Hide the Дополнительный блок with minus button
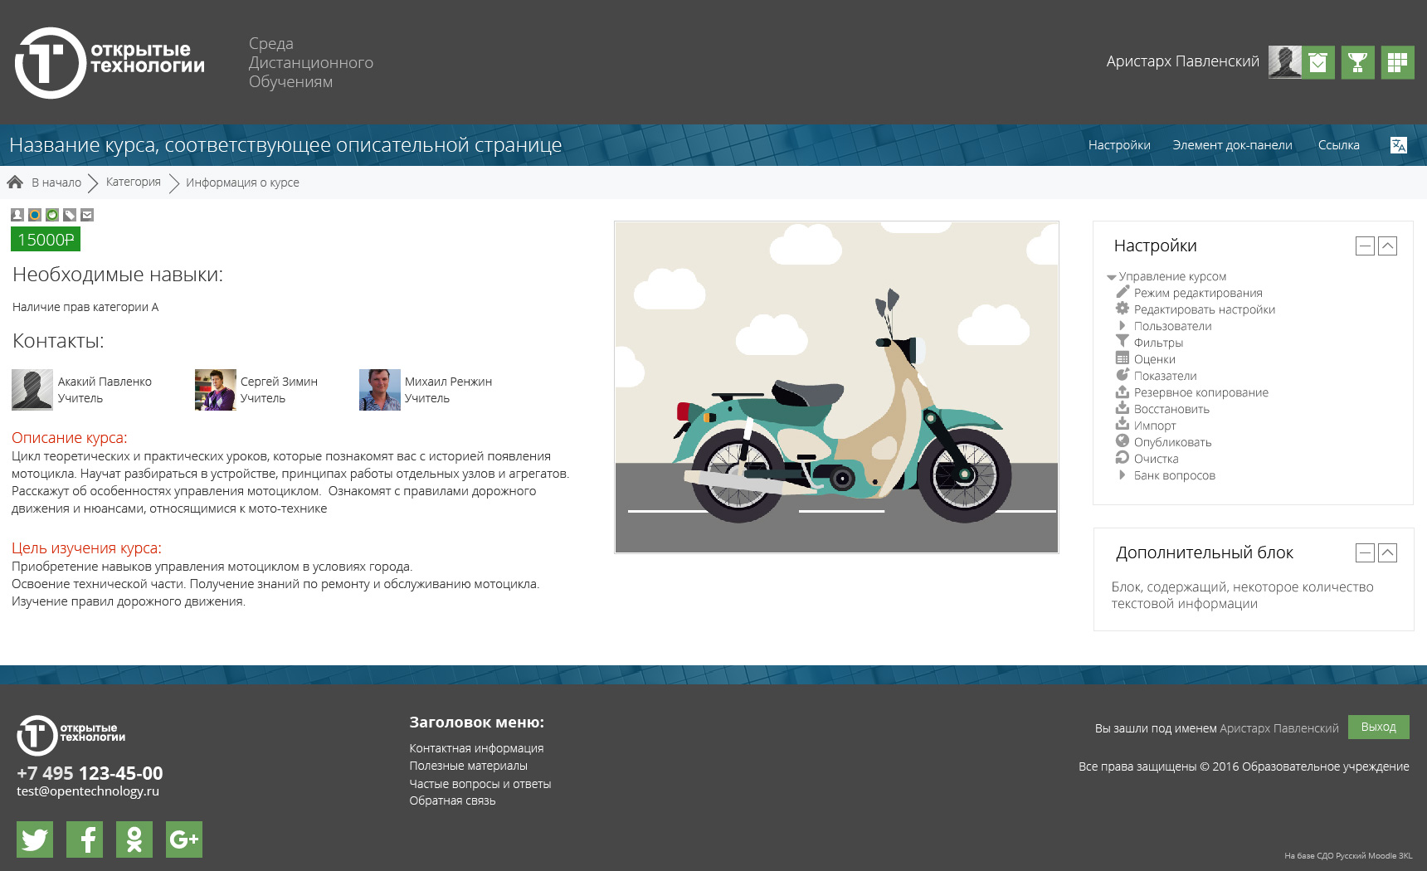Viewport: 1427px width, 871px height. pyautogui.click(x=1365, y=552)
